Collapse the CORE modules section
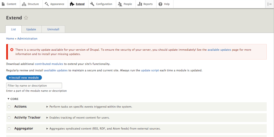Viewport: 274px width, 137px height. pyautogui.click(x=13, y=99)
